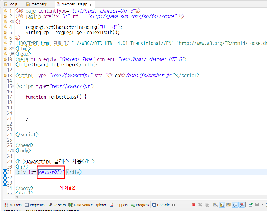
Task: Click the warning marker on line 8
Action: (5, 48)
